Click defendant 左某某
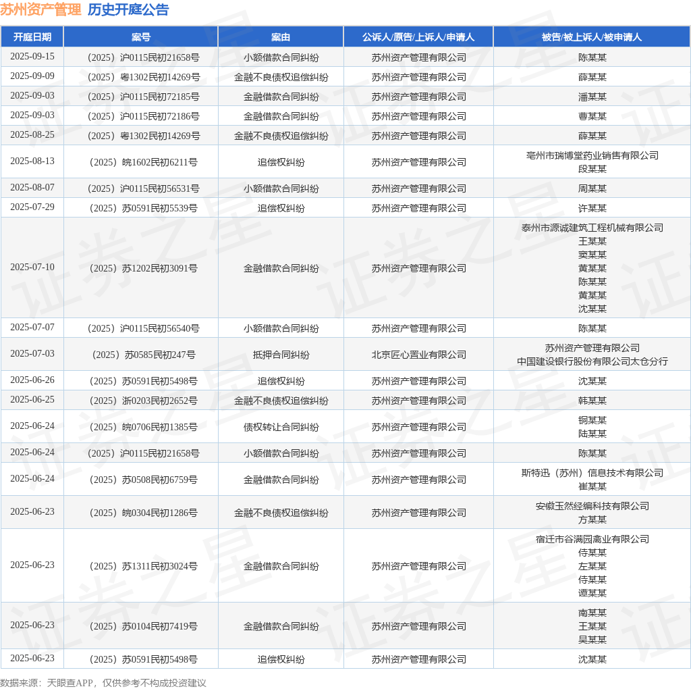This screenshot has height=689, width=691. [x=592, y=566]
